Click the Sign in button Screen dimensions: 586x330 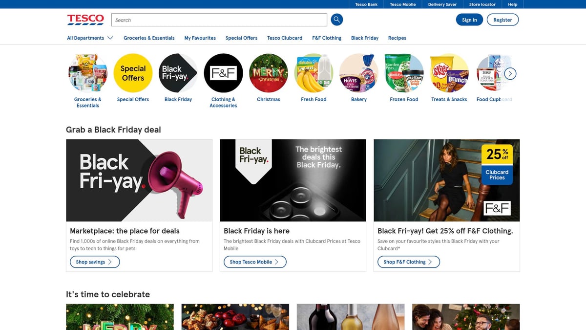point(469,20)
